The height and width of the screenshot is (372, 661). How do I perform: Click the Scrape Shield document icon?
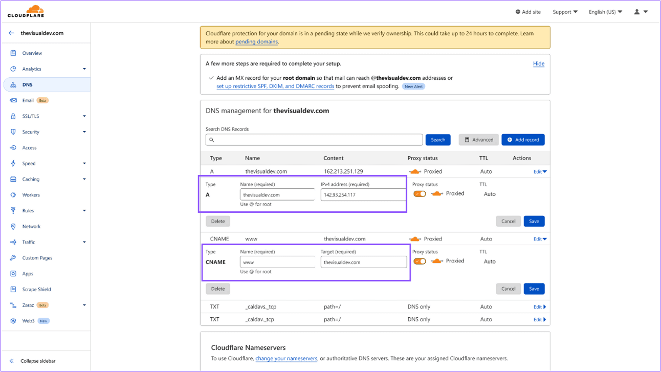point(13,290)
